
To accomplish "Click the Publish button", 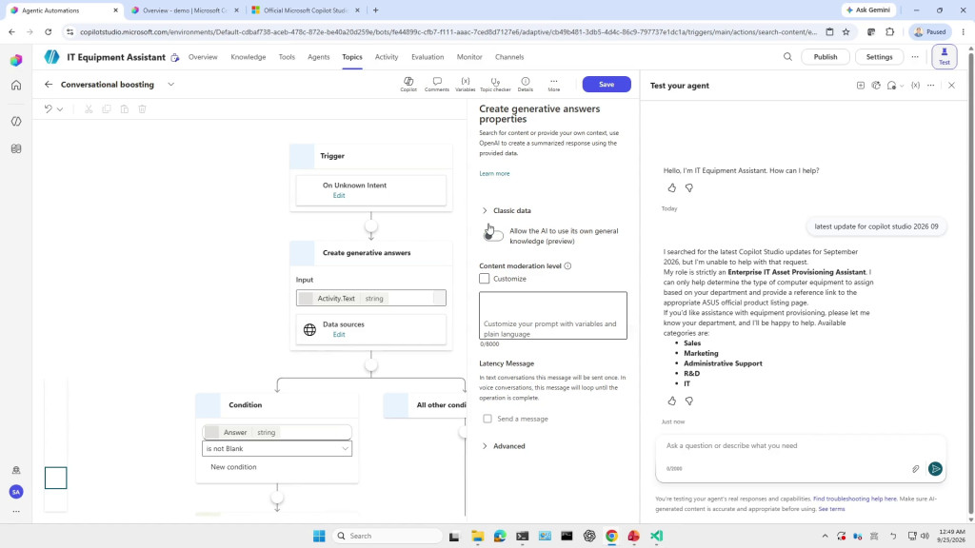I will [x=826, y=56].
